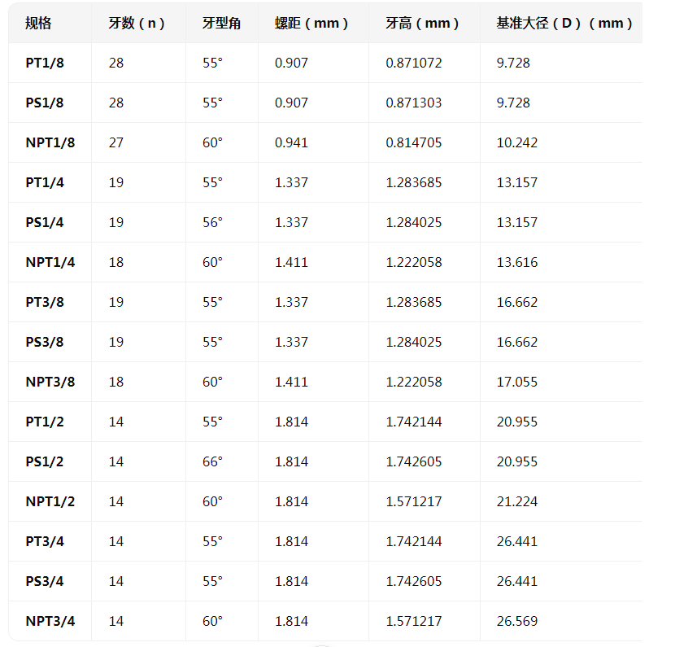The image size is (675, 647).
Task: Click the 牙数（n） column header
Action: 137,24
